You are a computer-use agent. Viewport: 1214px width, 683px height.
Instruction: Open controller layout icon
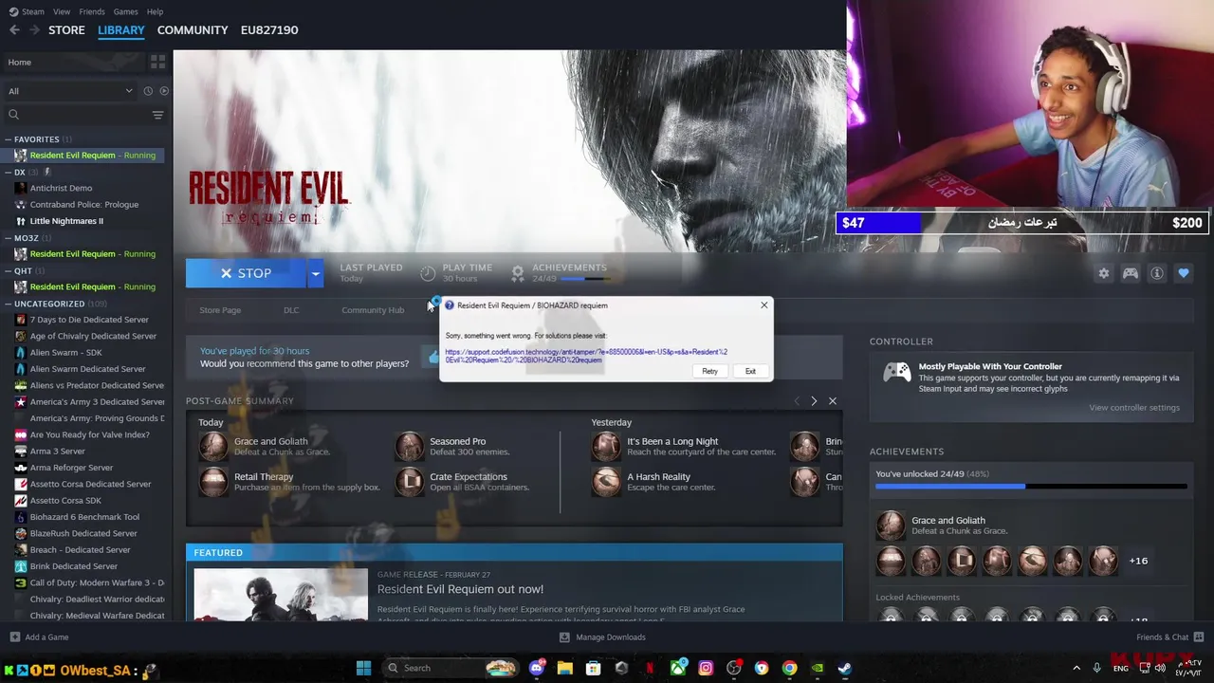[x=1131, y=273]
